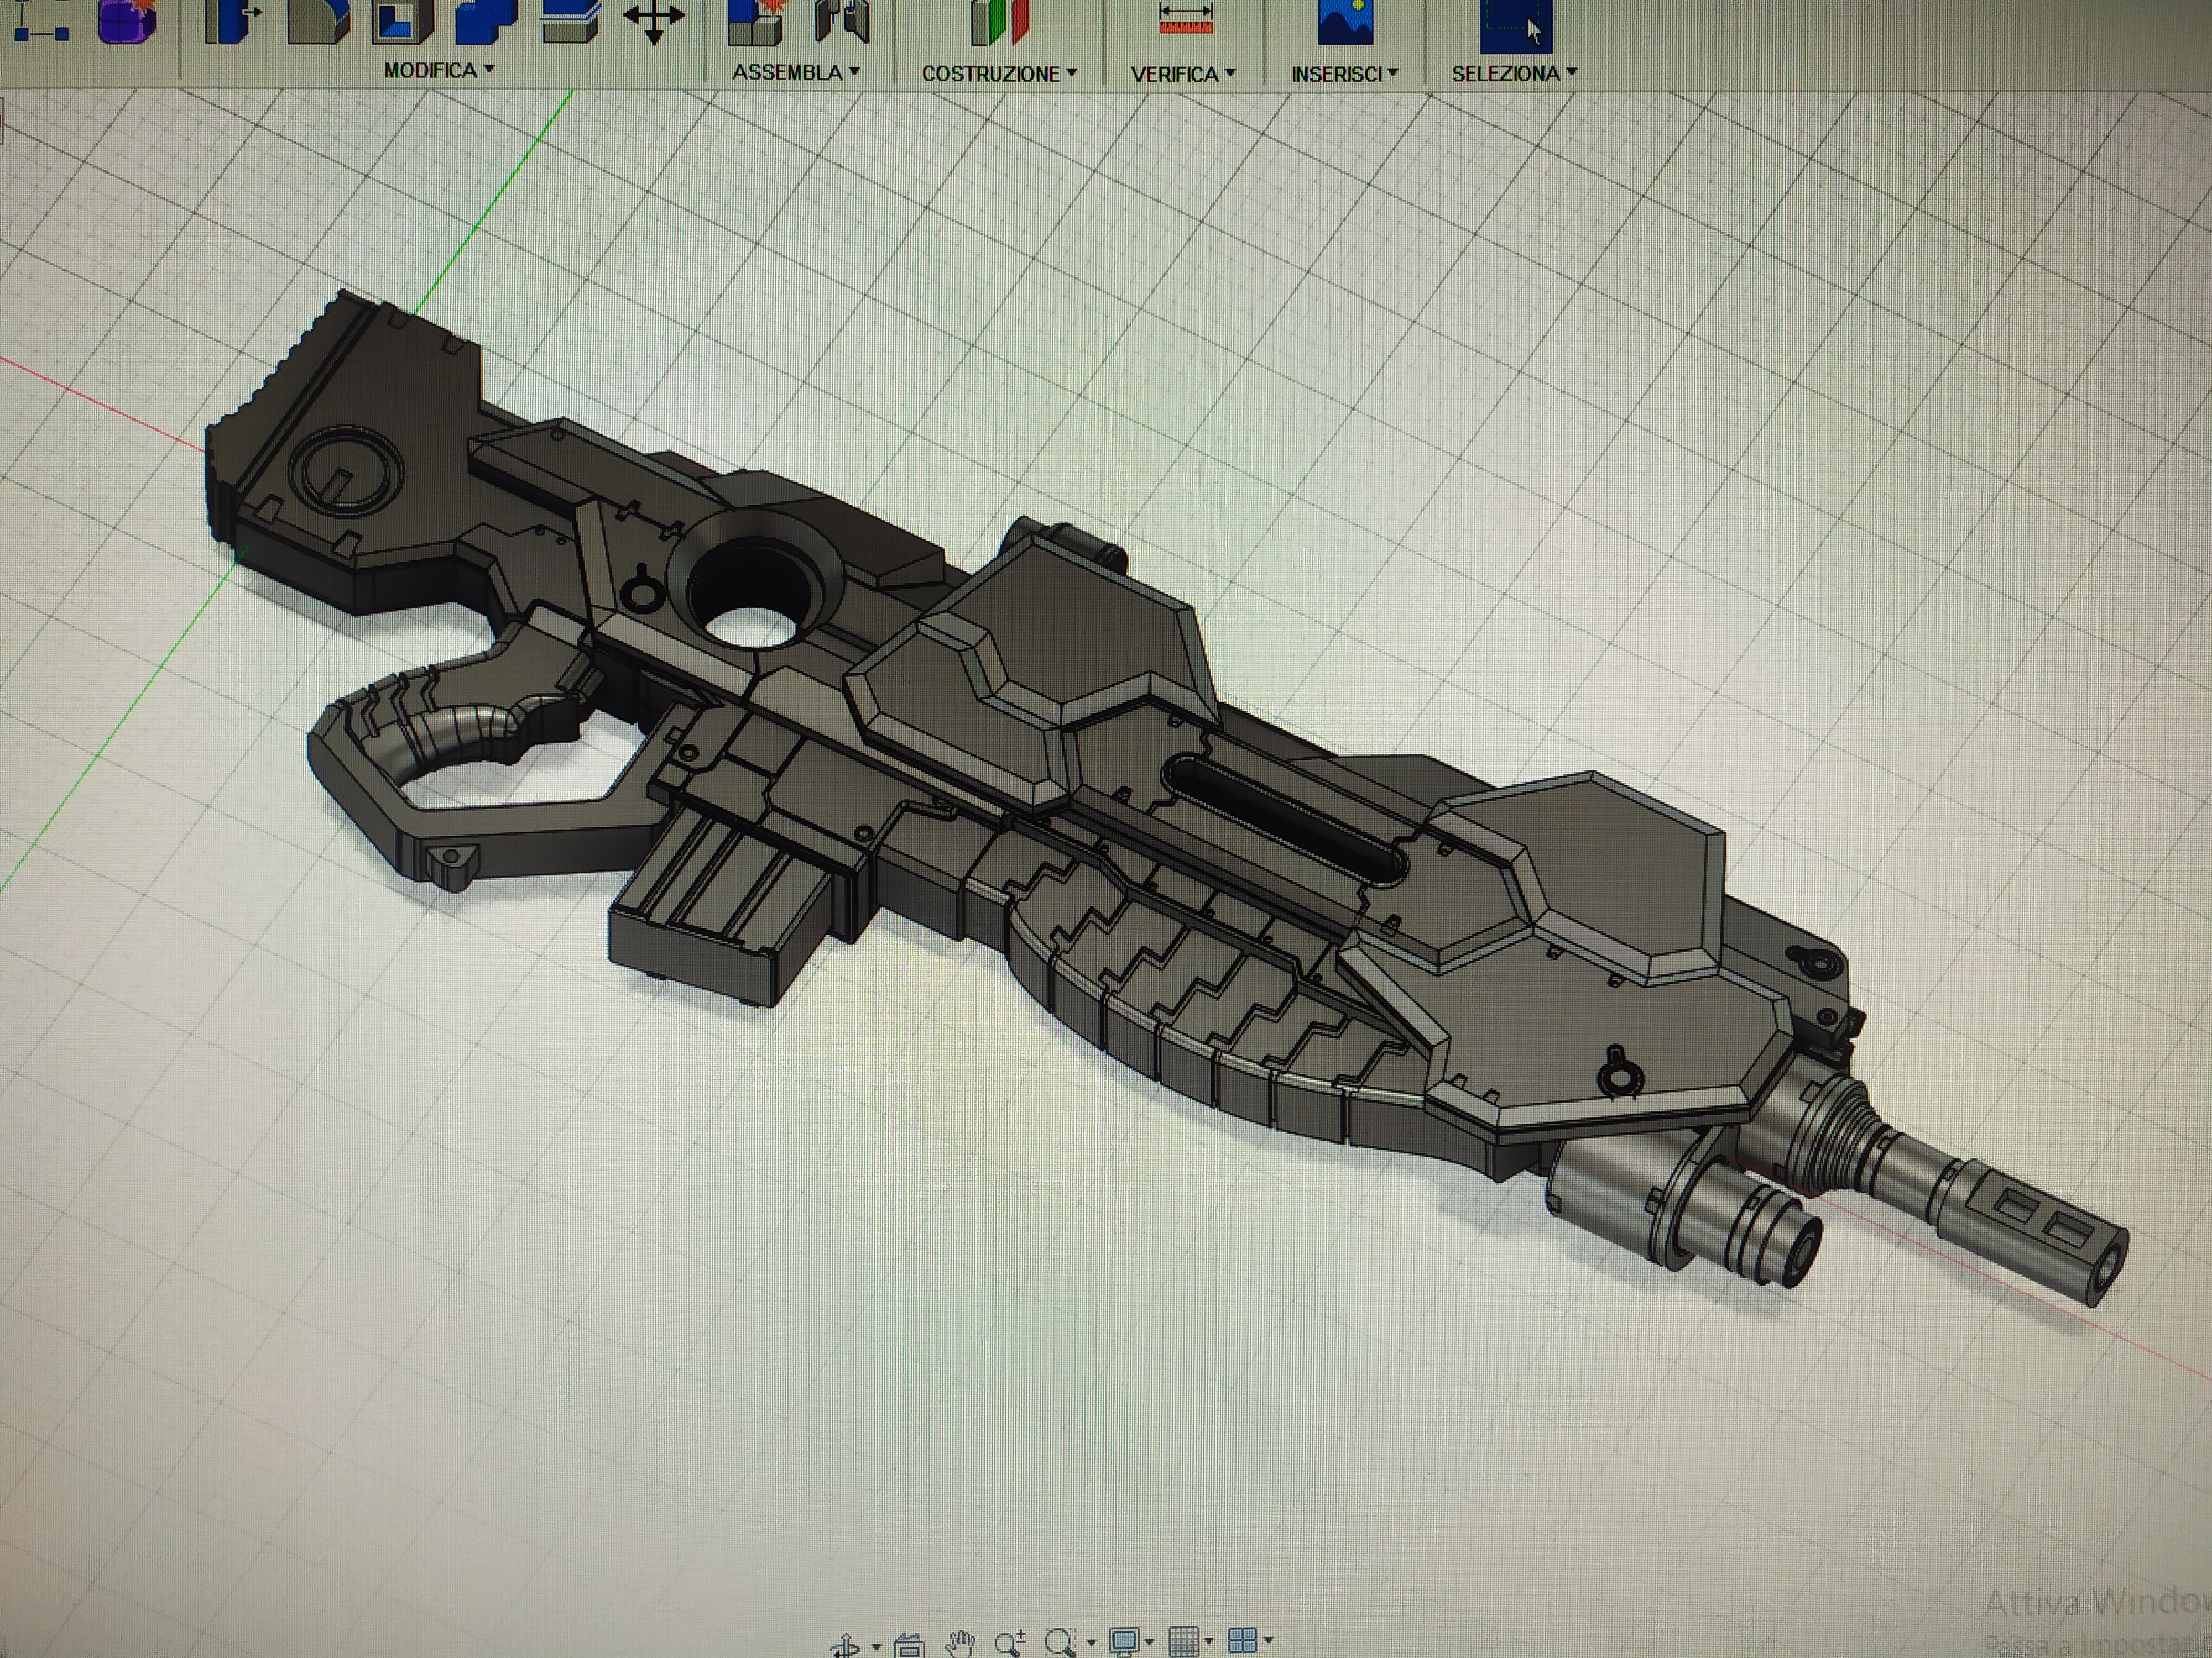Select the Joint tool icon
This screenshot has width=2212, height=1658.
tap(842, 20)
